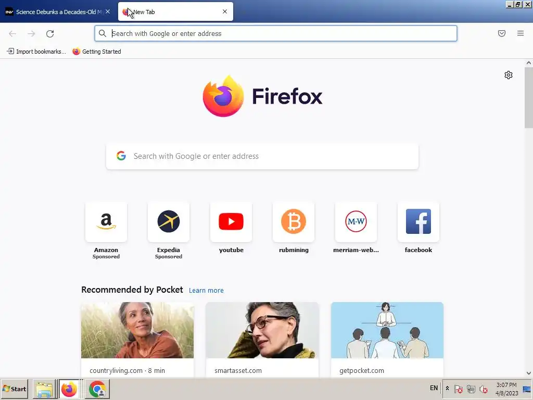Reload the current page
The width and height of the screenshot is (533, 400).
pyautogui.click(x=50, y=33)
